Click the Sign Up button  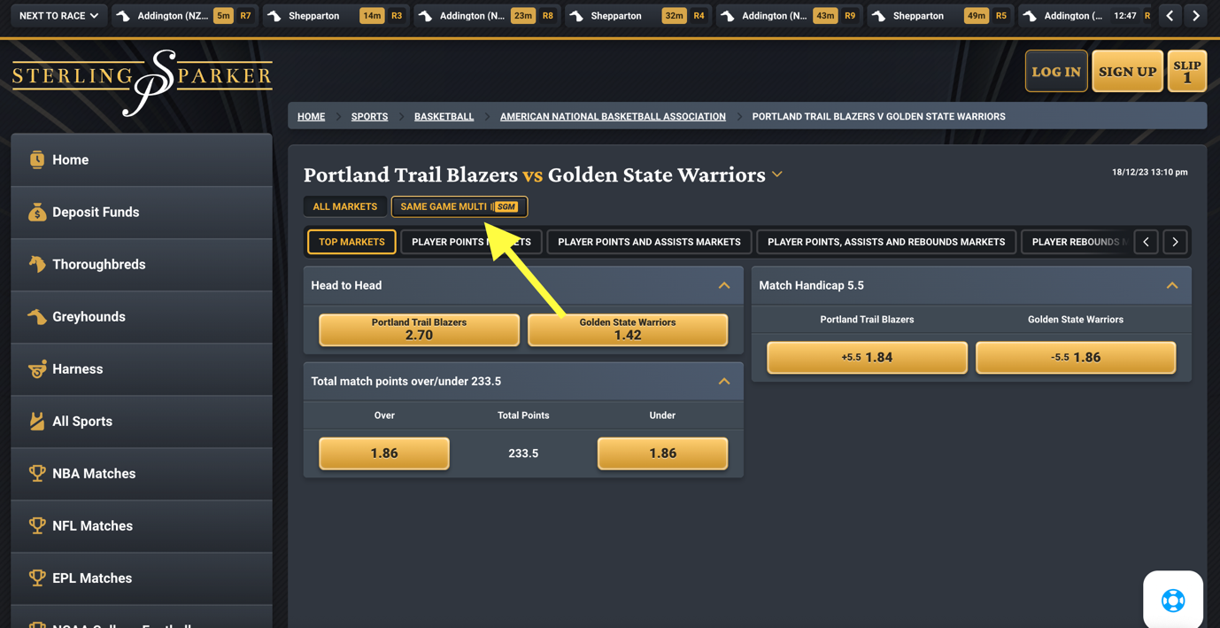(1127, 71)
